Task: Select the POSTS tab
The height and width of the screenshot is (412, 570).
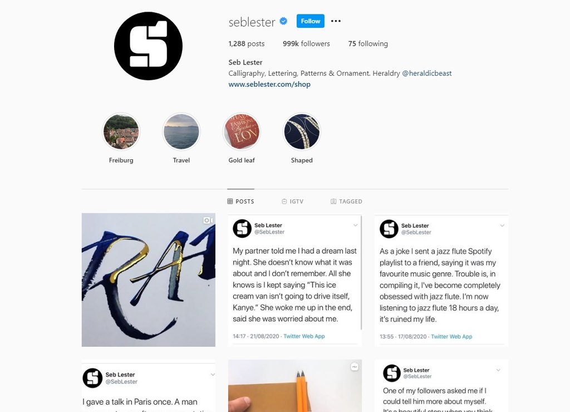Action: 240,202
